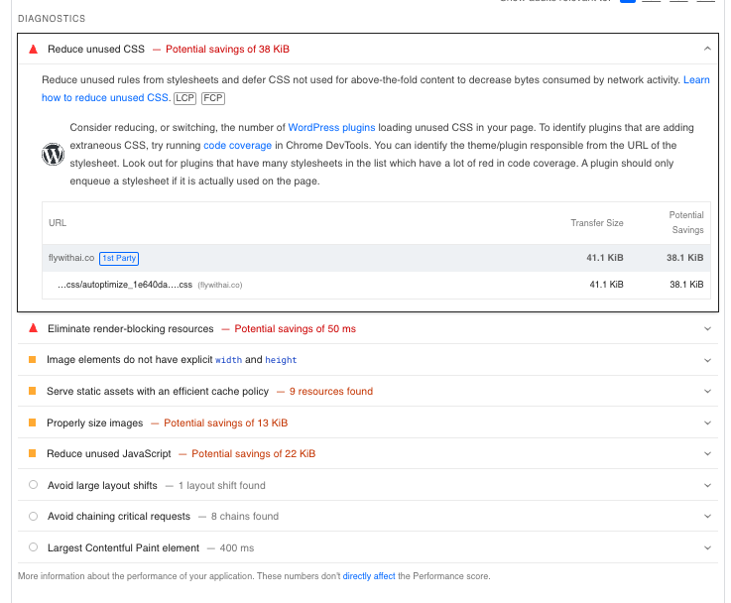Click the gray circle beside Avoid large layout shifts
Viewport: 731px width, 603px height.
point(33,485)
